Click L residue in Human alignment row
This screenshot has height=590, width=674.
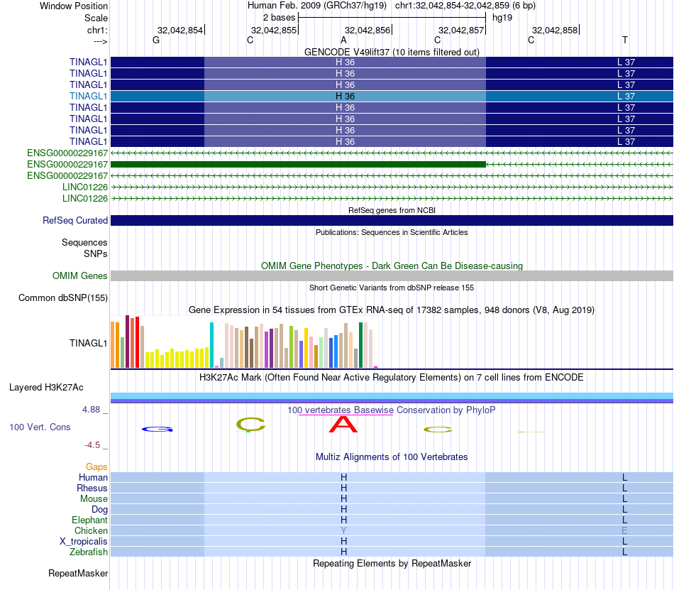pyautogui.click(x=624, y=478)
